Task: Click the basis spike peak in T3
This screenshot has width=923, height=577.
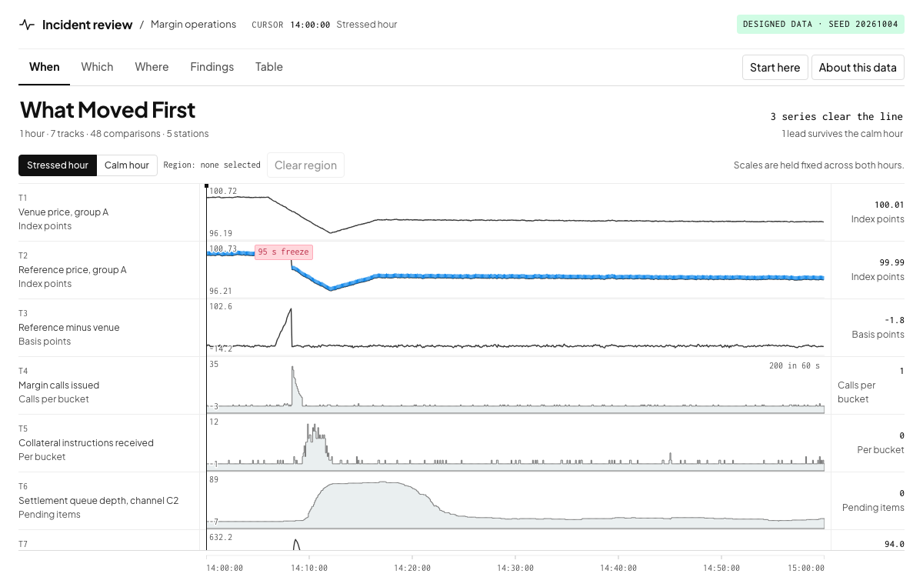Action: pos(291,310)
